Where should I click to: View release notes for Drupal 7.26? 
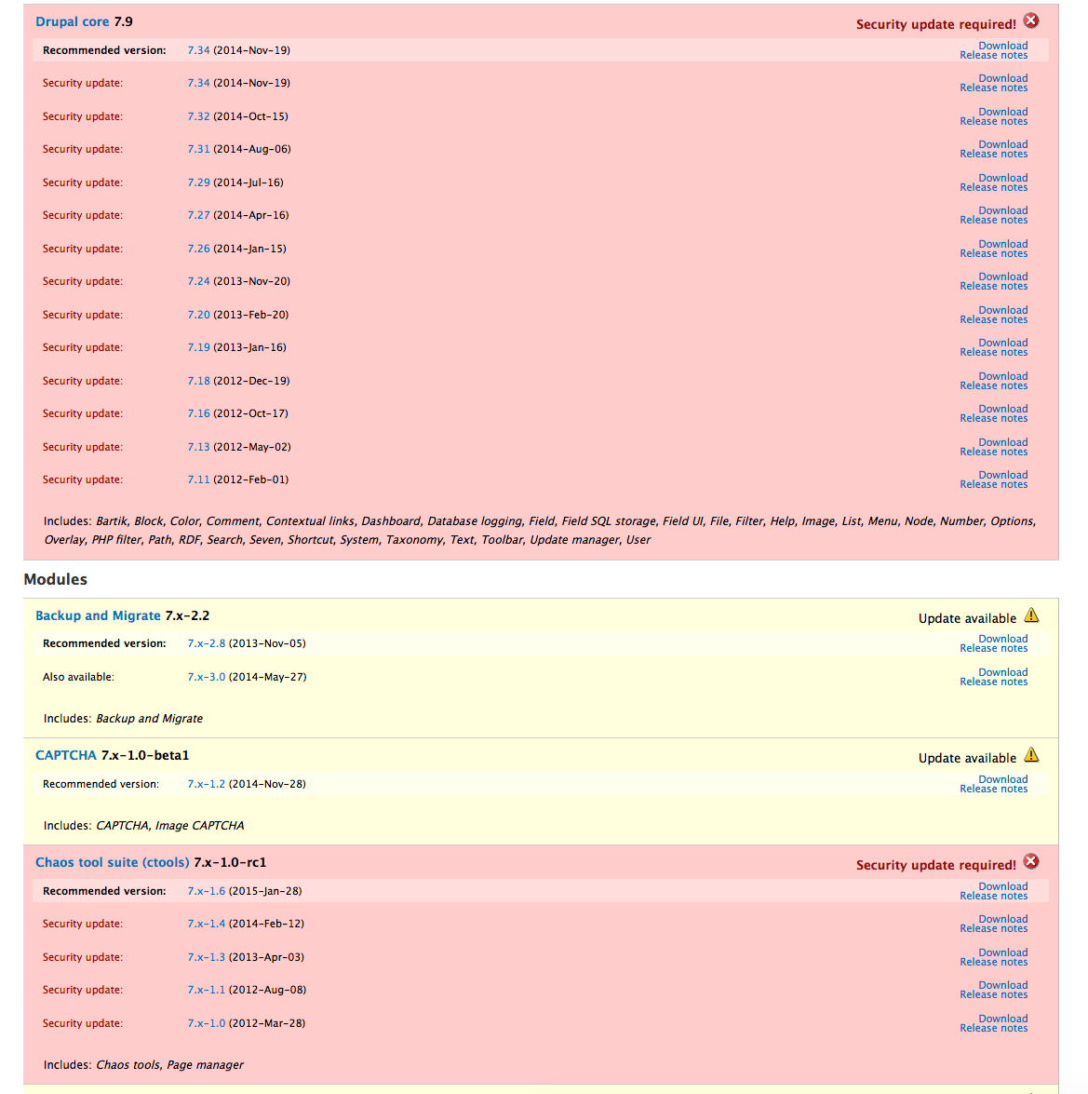(994, 254)
